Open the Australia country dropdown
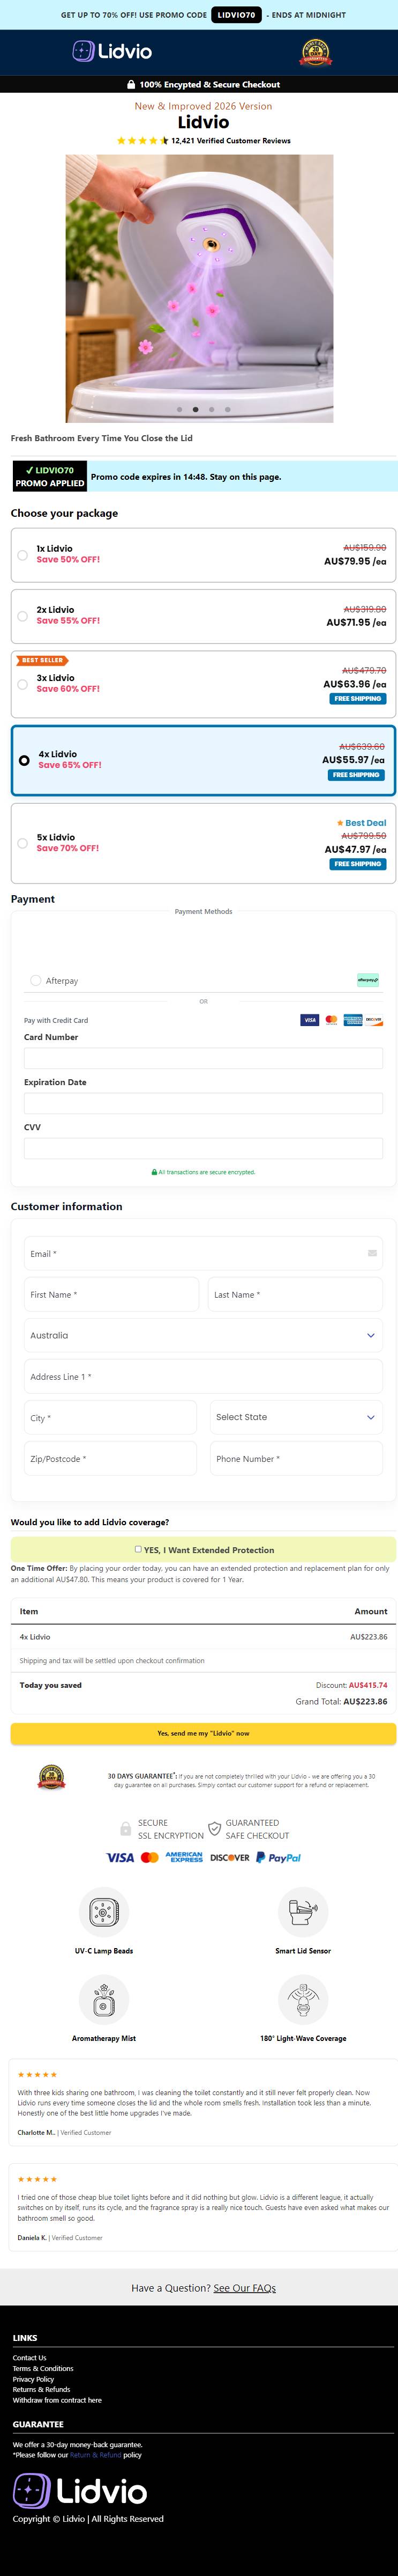The image size is (398, 2576). click(x=204, y=1335)
